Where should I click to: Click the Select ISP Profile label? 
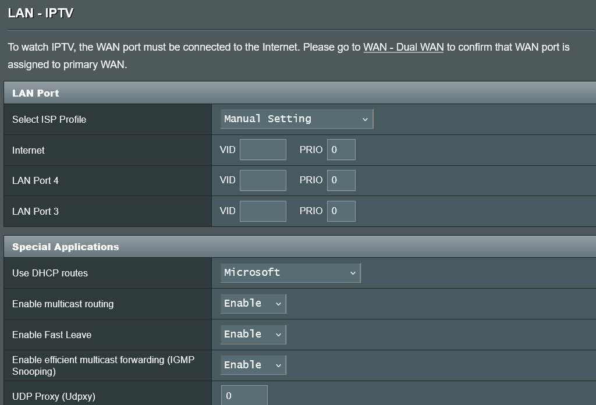pos(49,119)
